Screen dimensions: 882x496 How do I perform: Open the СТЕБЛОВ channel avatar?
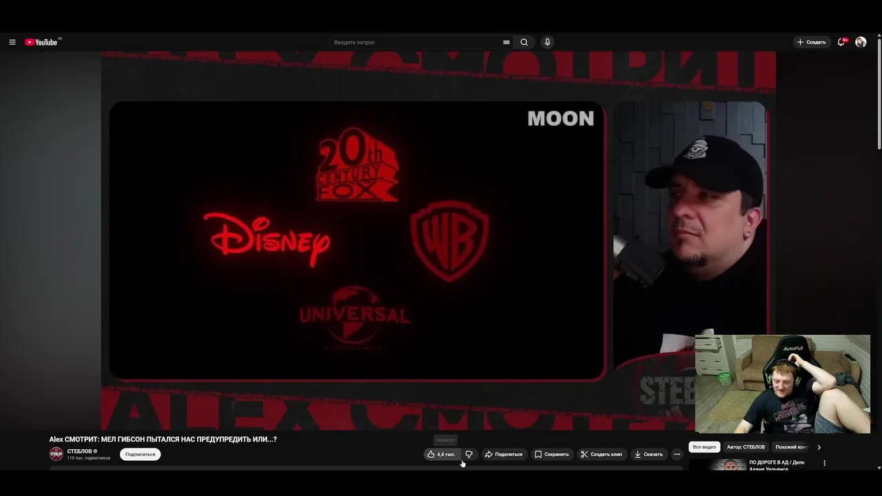[x=56, y=454]
